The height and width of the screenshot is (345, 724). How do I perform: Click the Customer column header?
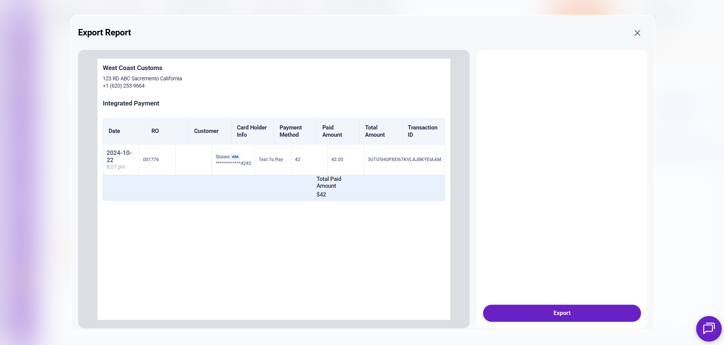[206, 131]
